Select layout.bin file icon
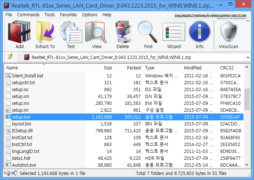Viewport: 254px width, 180px height. tap(8, 124)
